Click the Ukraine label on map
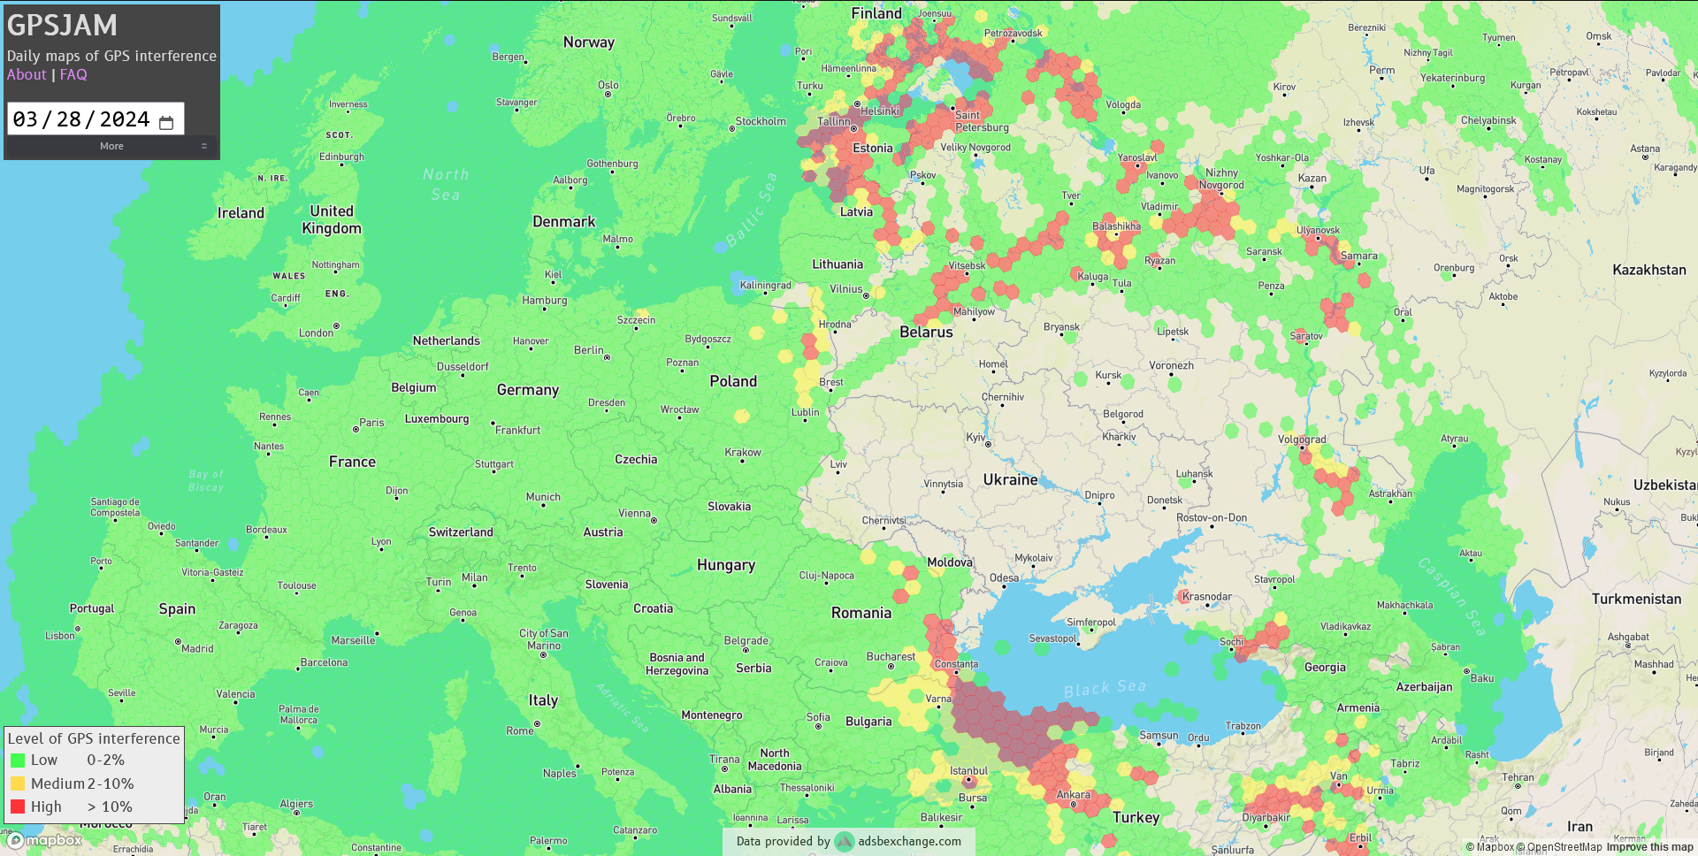 pyautogui.click(x=1010, y=479)
